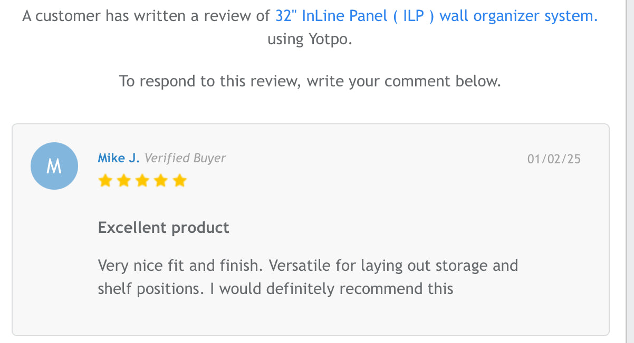Click the reviewer name Mike J.

click(119, 158)
